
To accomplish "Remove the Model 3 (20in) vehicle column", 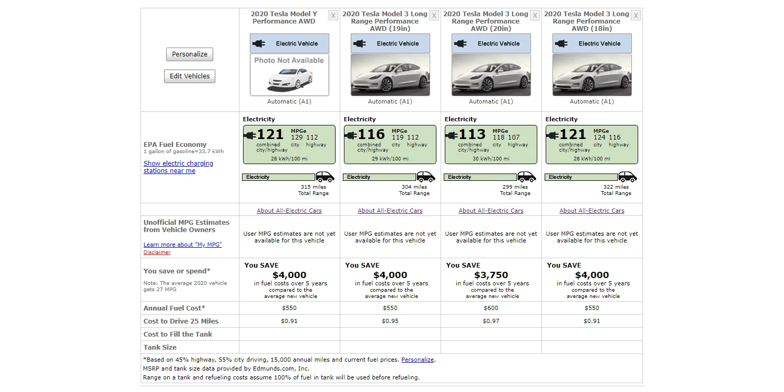I will coord(535,16).
